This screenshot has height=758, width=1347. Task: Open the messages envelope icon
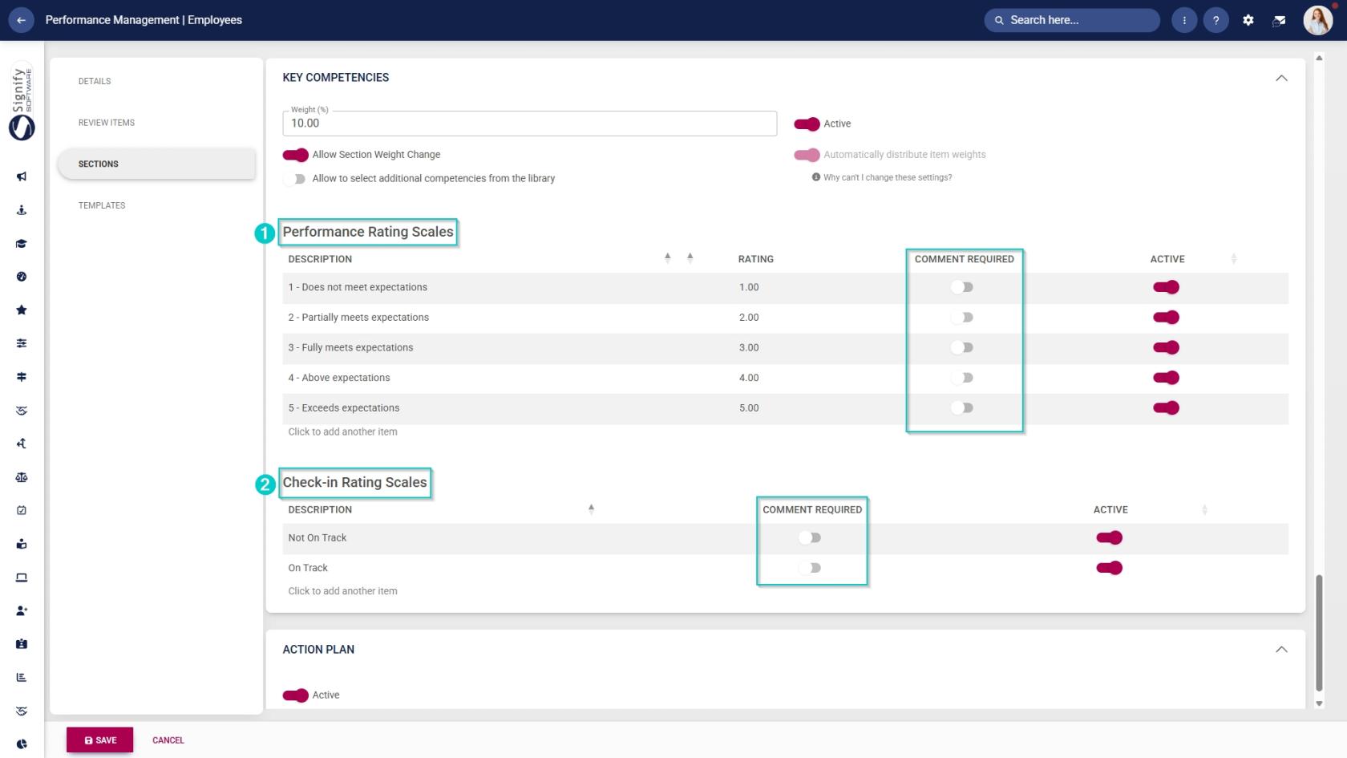click(1280, 20)
